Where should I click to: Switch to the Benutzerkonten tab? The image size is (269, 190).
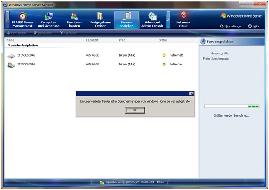coord(74,20)
